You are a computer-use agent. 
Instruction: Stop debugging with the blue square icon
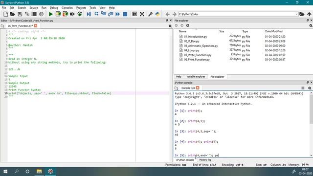125,14
